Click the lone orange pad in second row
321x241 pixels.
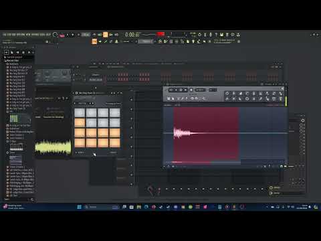coord(80,123)
